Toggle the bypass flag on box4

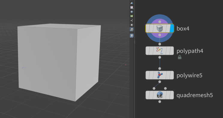(148, 28)
